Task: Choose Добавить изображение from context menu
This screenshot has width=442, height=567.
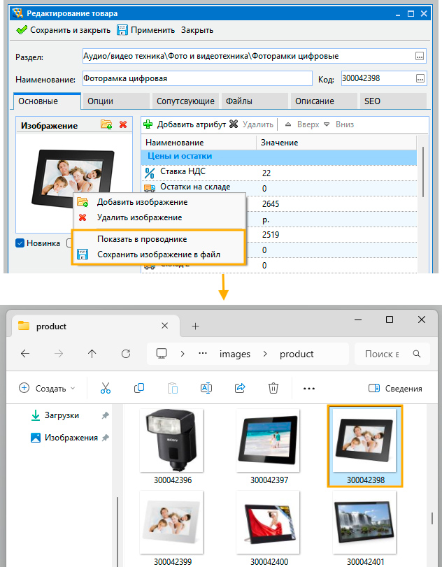Action: [159, 202]
